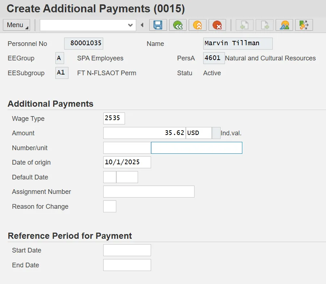Open the Menu button
Screen dimensions: 326x284
[16, 25]
